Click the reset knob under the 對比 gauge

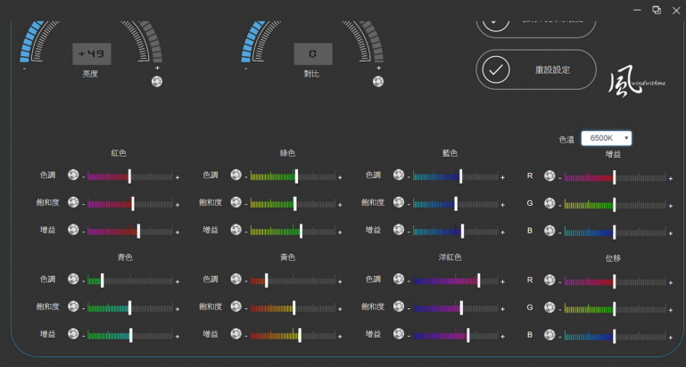point(378,81)
